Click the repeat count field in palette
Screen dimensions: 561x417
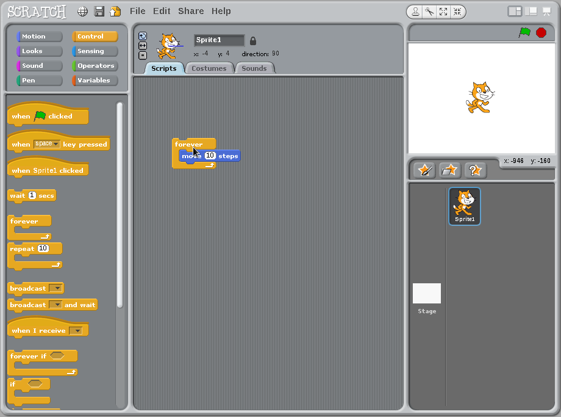43,248
